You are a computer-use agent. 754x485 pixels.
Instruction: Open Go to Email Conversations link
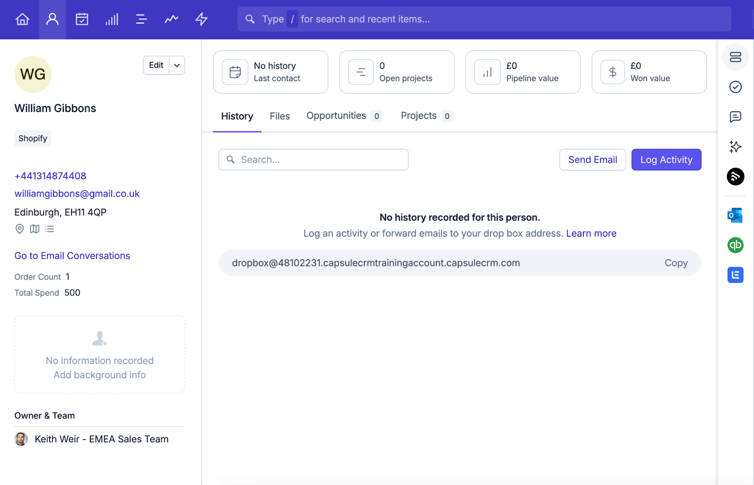coord(72,256)
